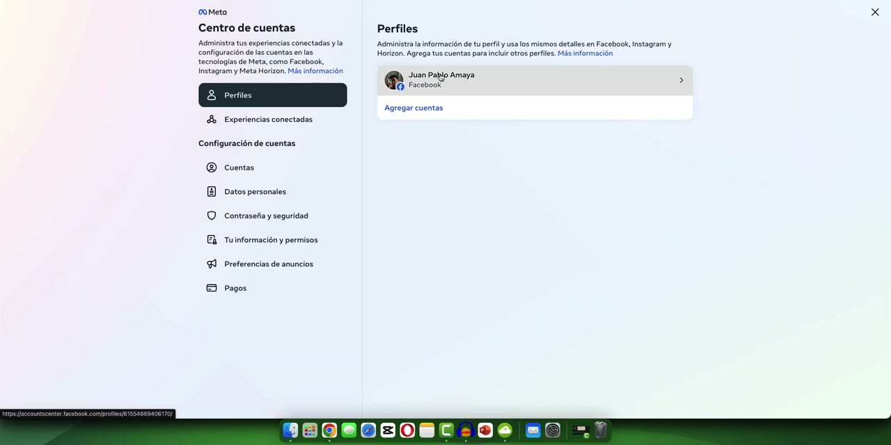Open Tu información y permisos
Screen dimensions: 891x445
tap(272, 240)
